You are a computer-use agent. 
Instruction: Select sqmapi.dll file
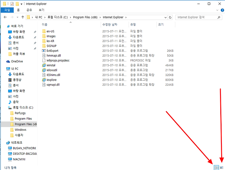coord(53,85)
